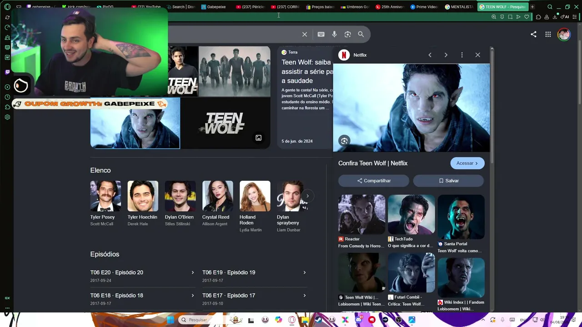Search inside image with Lens overlay button

(x=344, y=141)
